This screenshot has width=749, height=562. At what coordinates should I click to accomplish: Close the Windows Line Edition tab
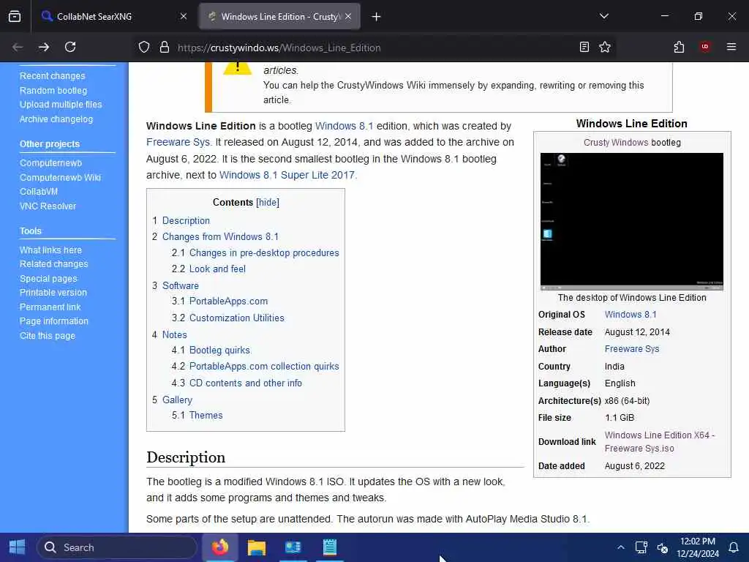click(348, 17)
